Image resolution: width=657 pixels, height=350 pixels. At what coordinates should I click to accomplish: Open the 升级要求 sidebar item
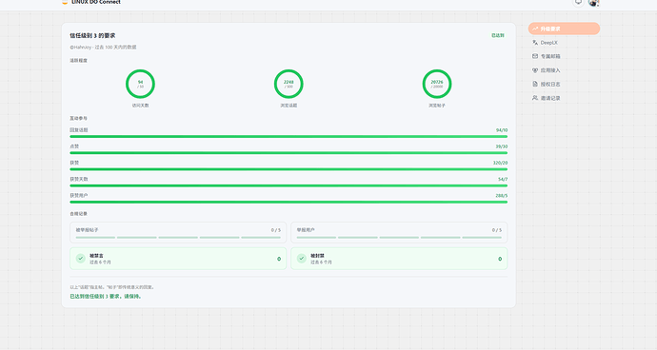(x=564, y=29)
